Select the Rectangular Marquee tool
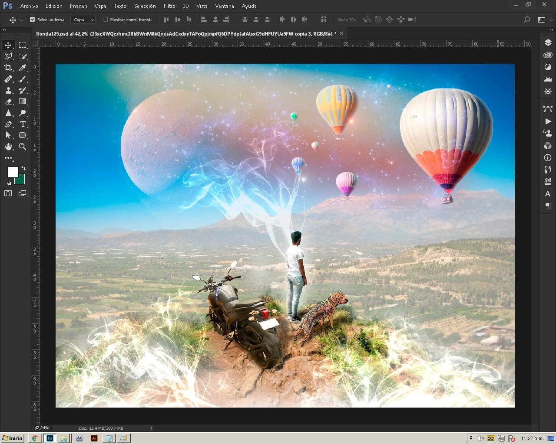556x444 pixels. pos(23,45)
